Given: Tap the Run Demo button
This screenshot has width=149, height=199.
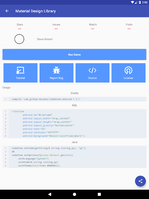Looking at the screenshot, I should pos(74,54).
